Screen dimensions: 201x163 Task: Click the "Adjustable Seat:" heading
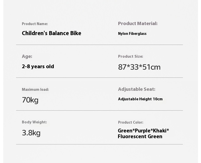pyautogui.click(x=137, y=89)
